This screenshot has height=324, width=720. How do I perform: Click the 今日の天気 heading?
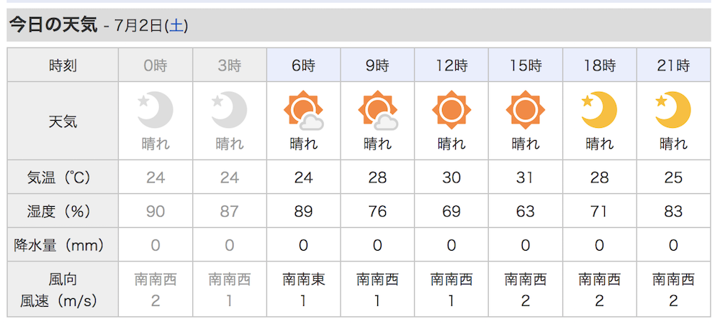click(53, 24)
